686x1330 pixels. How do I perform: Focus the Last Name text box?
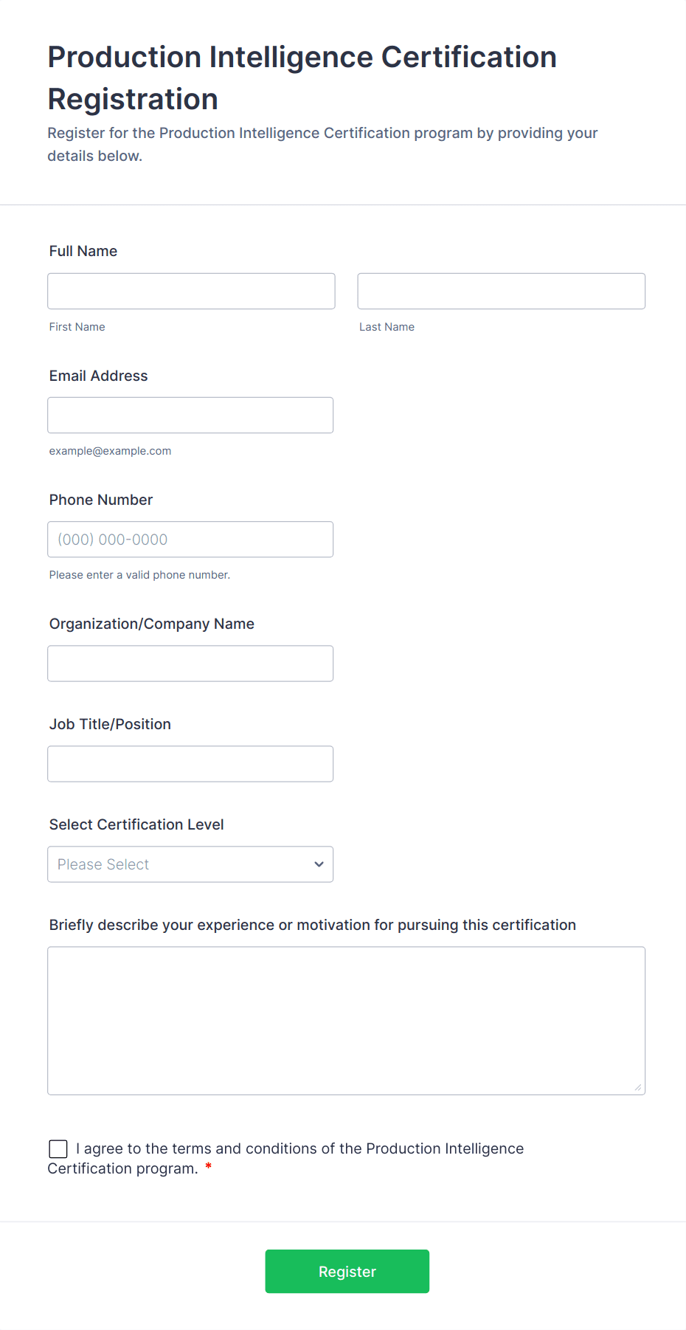(501, 292)
